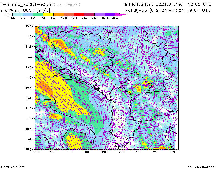Click the 45N latitude label
Screen dimensions: 220x169
click(31, 36)
